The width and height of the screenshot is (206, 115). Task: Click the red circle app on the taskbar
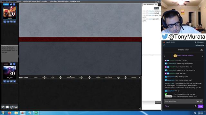click(x=23, y=113)
